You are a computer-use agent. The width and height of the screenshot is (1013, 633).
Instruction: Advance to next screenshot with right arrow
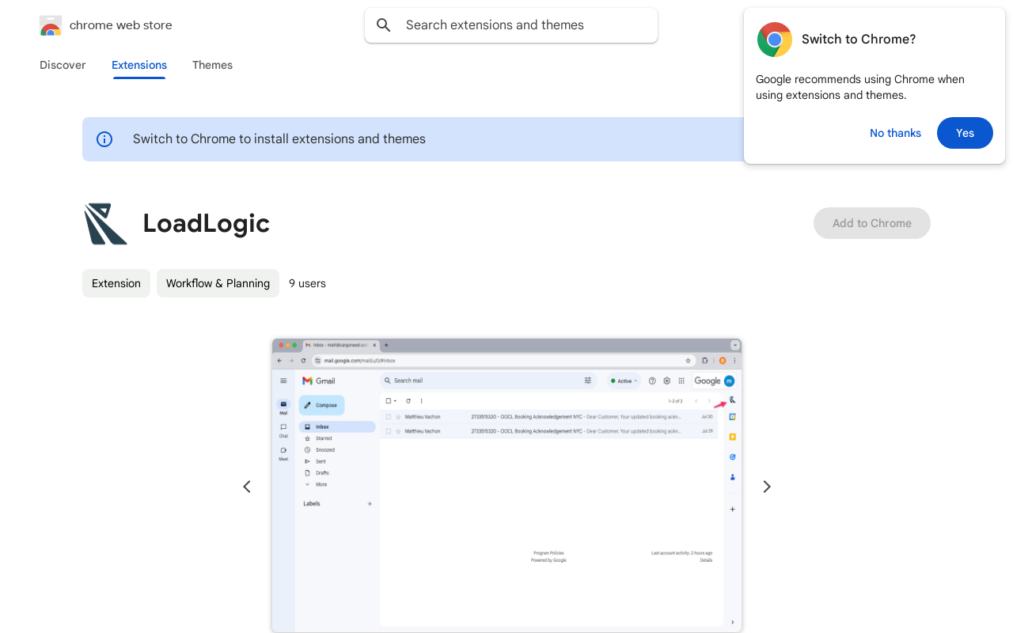pyautogui.click(x=766, y=487)
